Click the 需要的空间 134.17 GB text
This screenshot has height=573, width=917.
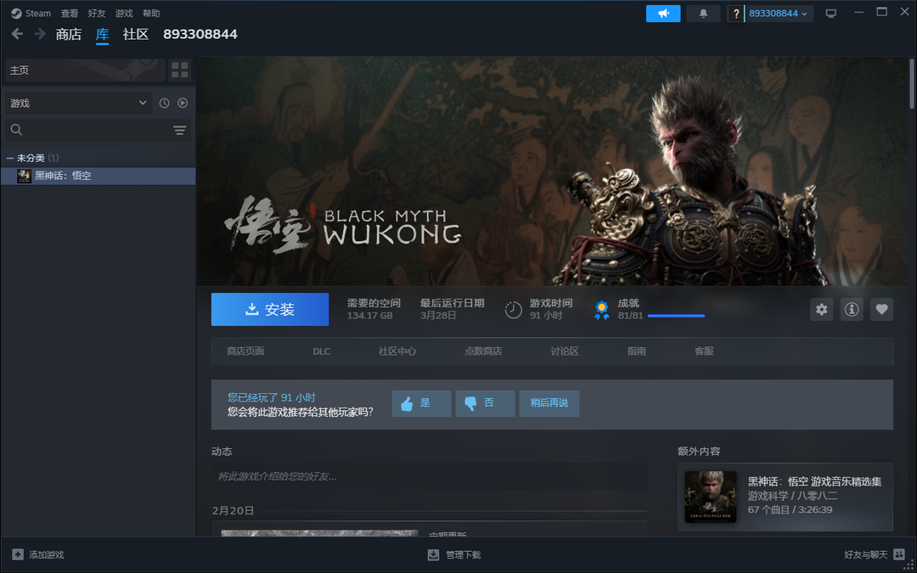pos(374,309)
